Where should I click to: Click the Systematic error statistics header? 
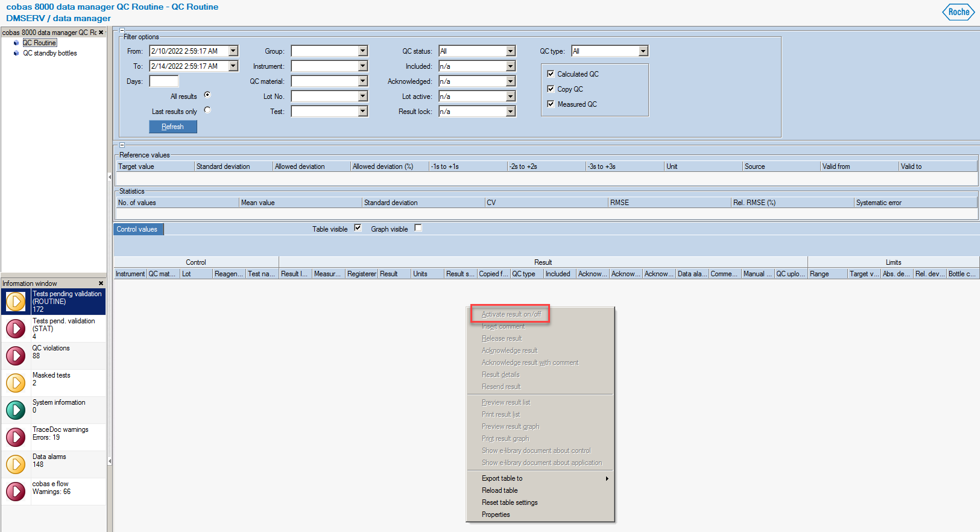(915, 203)
